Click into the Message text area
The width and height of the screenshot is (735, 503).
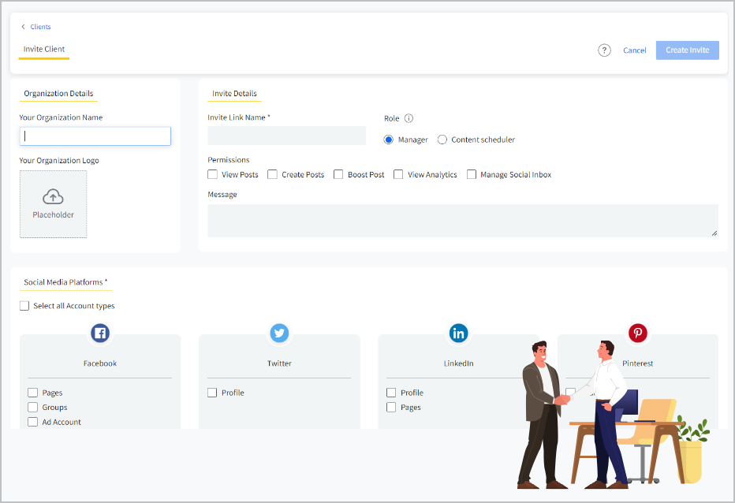463,220
